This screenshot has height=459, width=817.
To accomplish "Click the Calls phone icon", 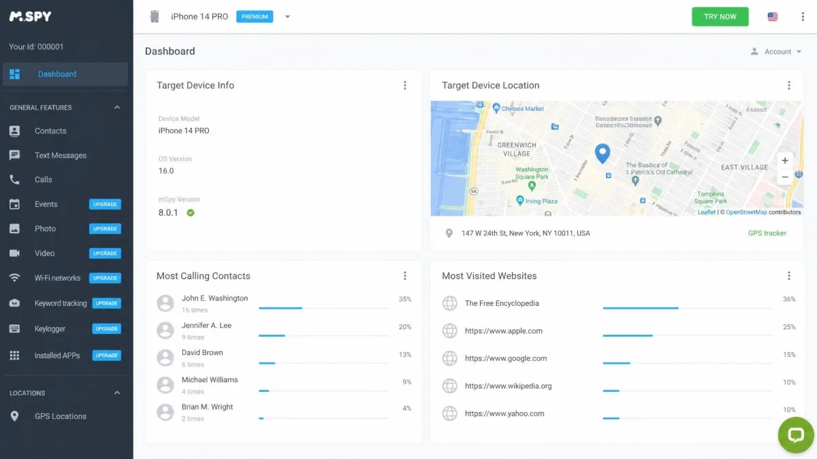I will tap(14, 180).
